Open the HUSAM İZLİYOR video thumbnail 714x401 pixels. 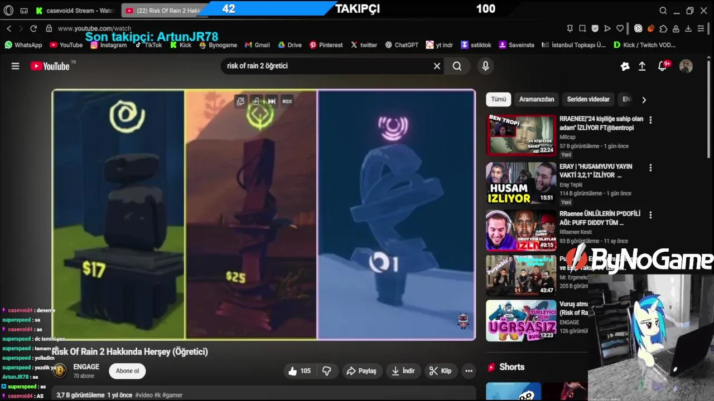click(x=521, y=183)
